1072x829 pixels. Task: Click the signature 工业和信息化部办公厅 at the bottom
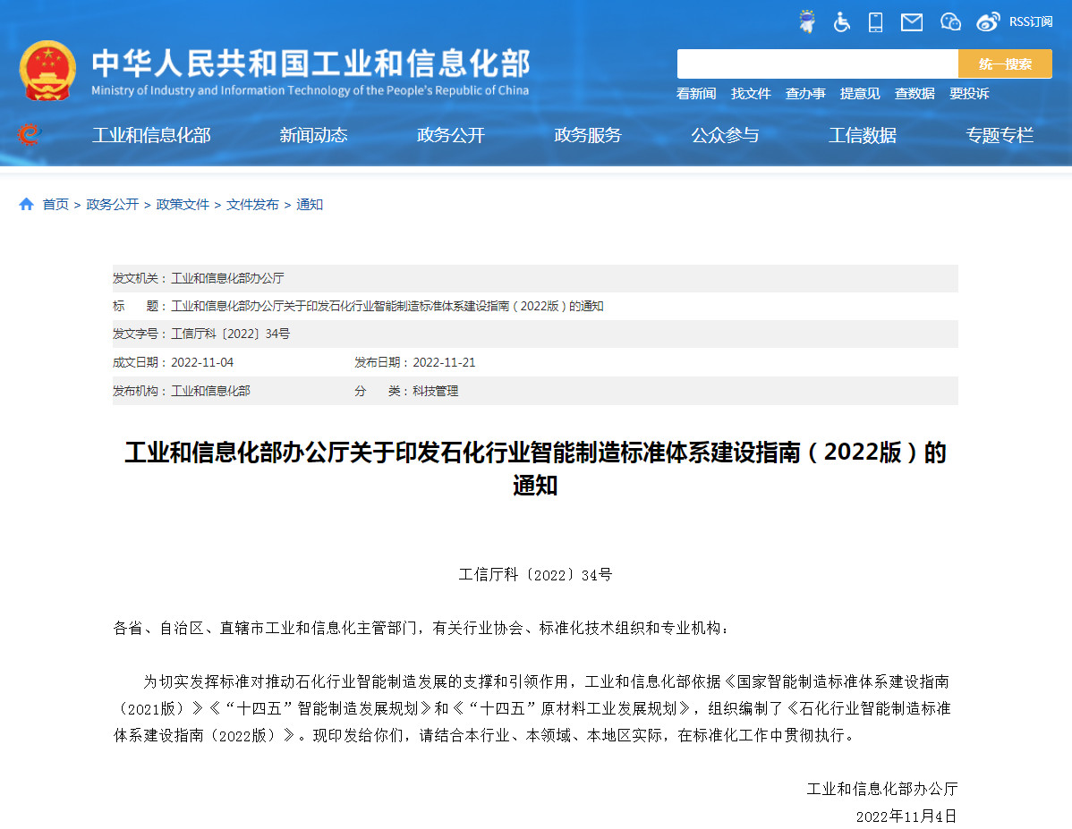pos(882,790)
